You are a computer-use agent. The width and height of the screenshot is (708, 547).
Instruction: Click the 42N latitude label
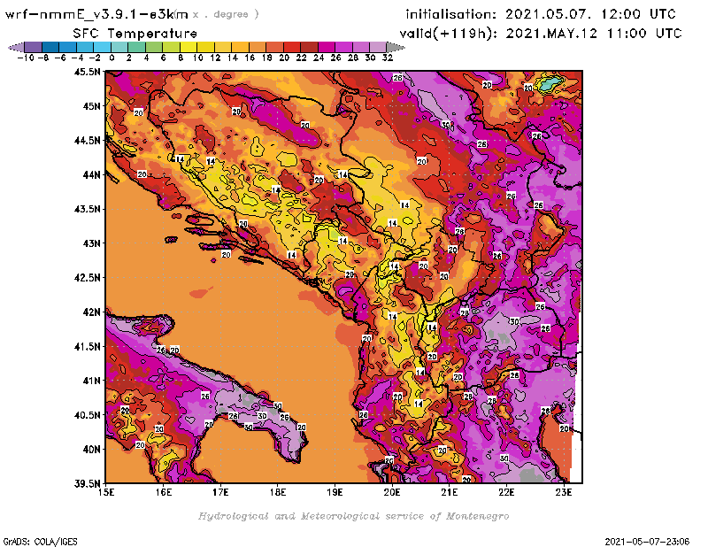tap(91, 312)
